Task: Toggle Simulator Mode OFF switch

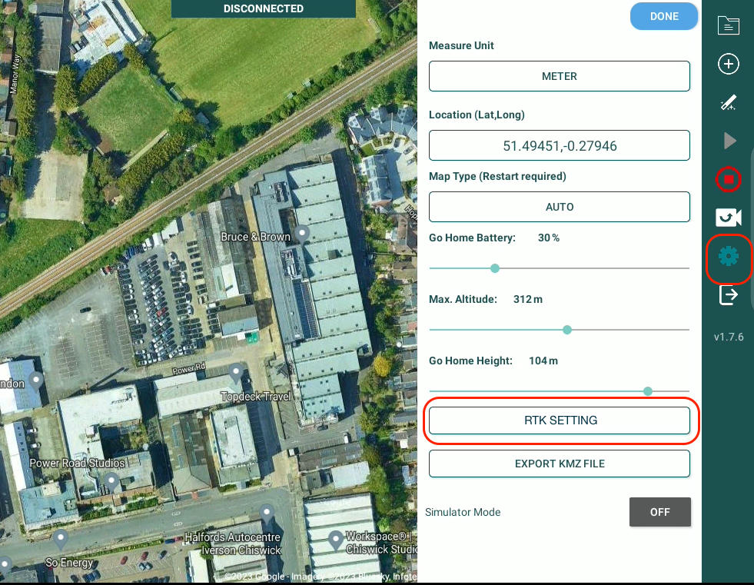Action: pyautogui.click(x=659, y=512)
